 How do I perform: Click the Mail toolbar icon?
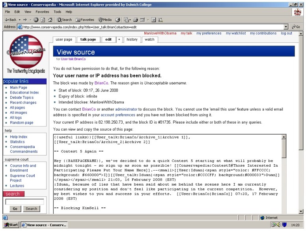pos(126,20)
